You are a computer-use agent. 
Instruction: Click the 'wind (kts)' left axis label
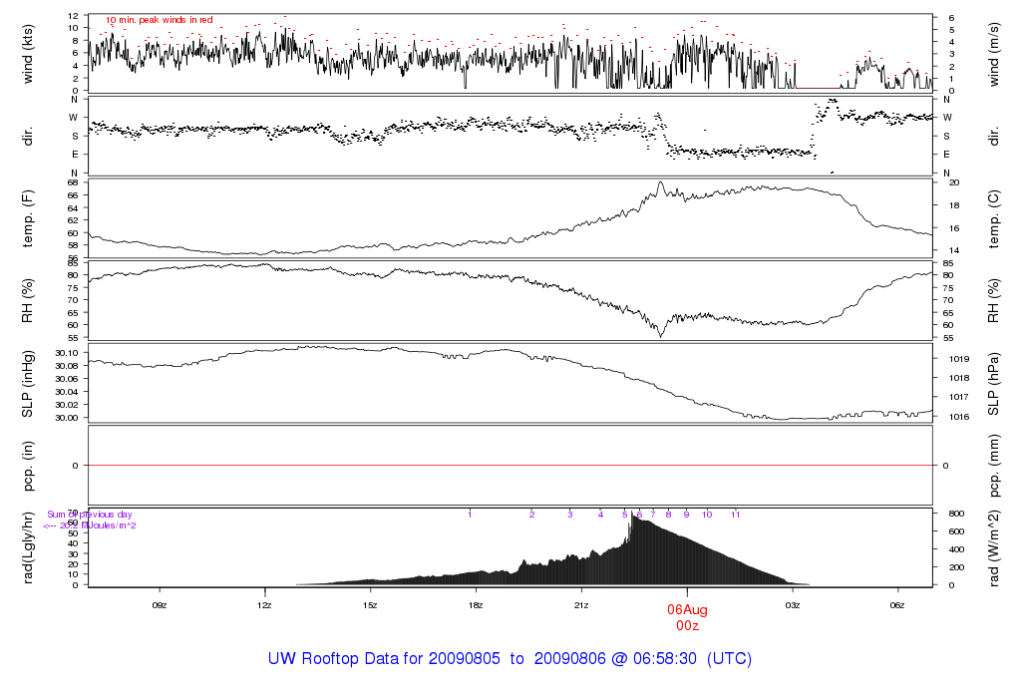(x=27, y=54)
